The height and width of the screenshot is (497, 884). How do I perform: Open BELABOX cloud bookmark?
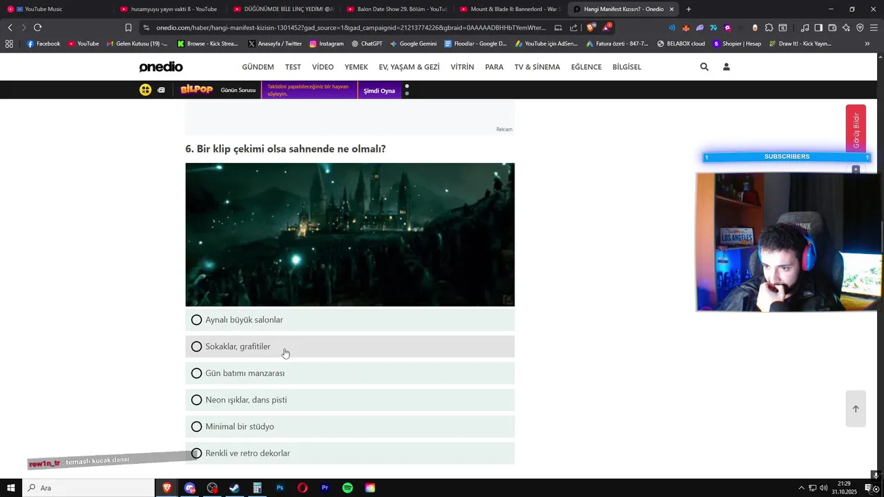pos(681,43)
